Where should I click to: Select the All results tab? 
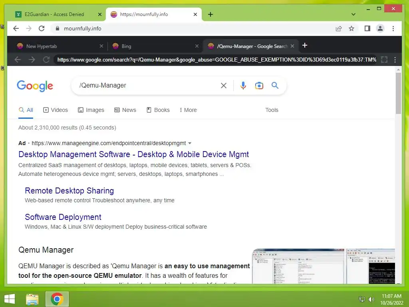[x=26, y=110]
